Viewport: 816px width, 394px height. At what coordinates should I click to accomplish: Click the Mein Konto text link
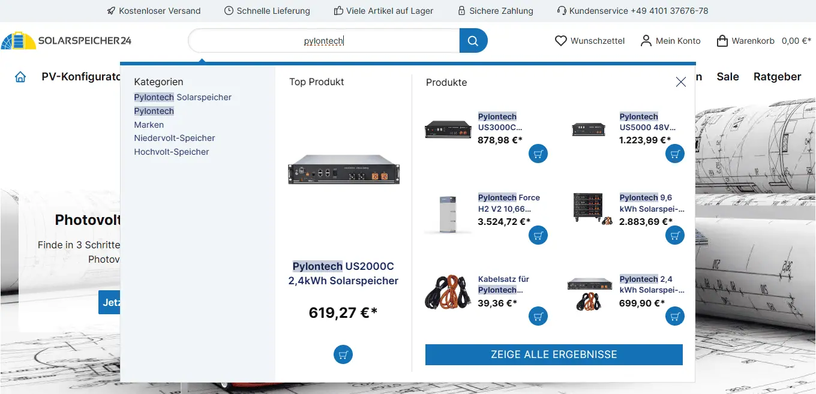tap(678, 41)
